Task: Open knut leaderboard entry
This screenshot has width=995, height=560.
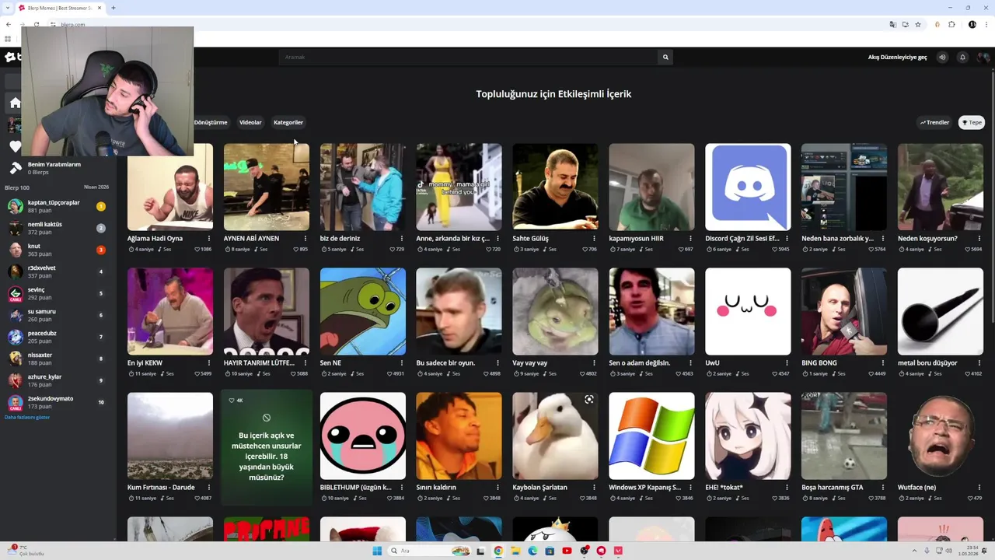Action: (x=58, y=250)
